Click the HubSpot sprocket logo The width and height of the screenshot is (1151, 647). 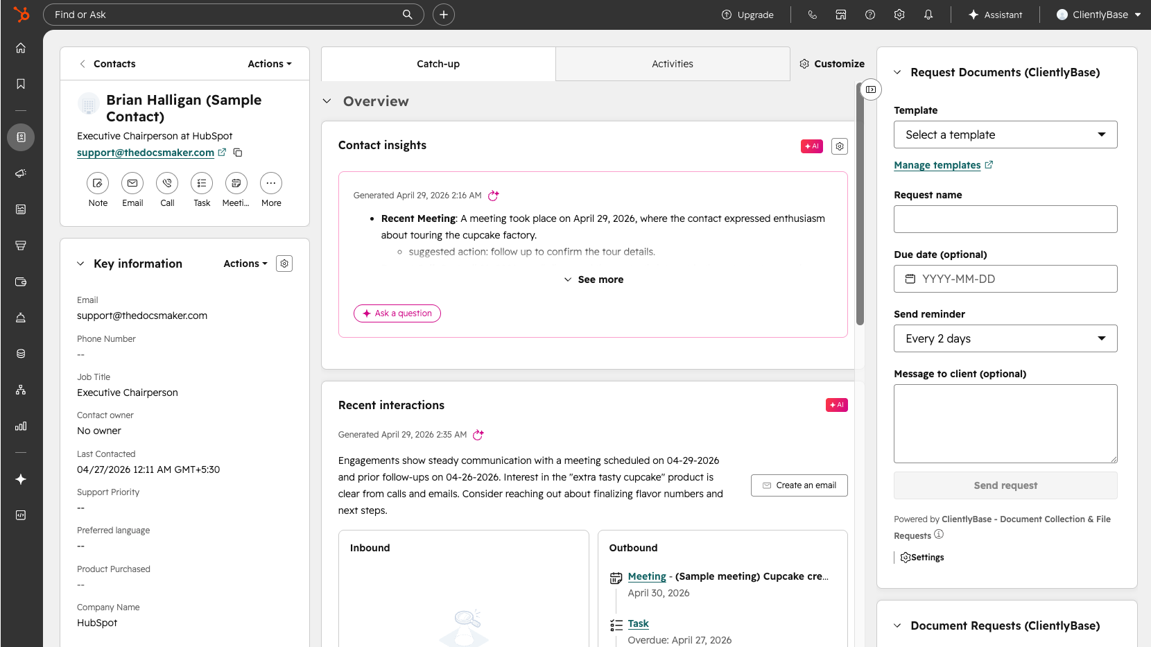[x=21, y=14]
